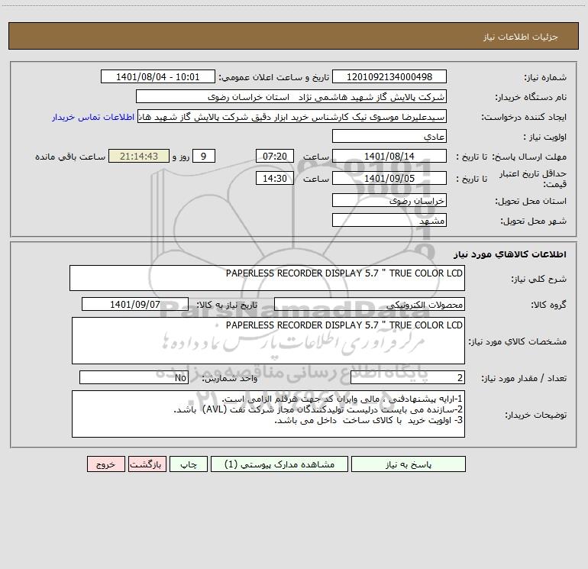Click the label ساعت باقی مانده

[x=70, y=157]
